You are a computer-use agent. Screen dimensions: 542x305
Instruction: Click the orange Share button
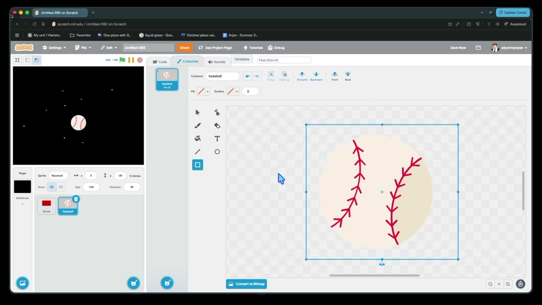[185, 48]
